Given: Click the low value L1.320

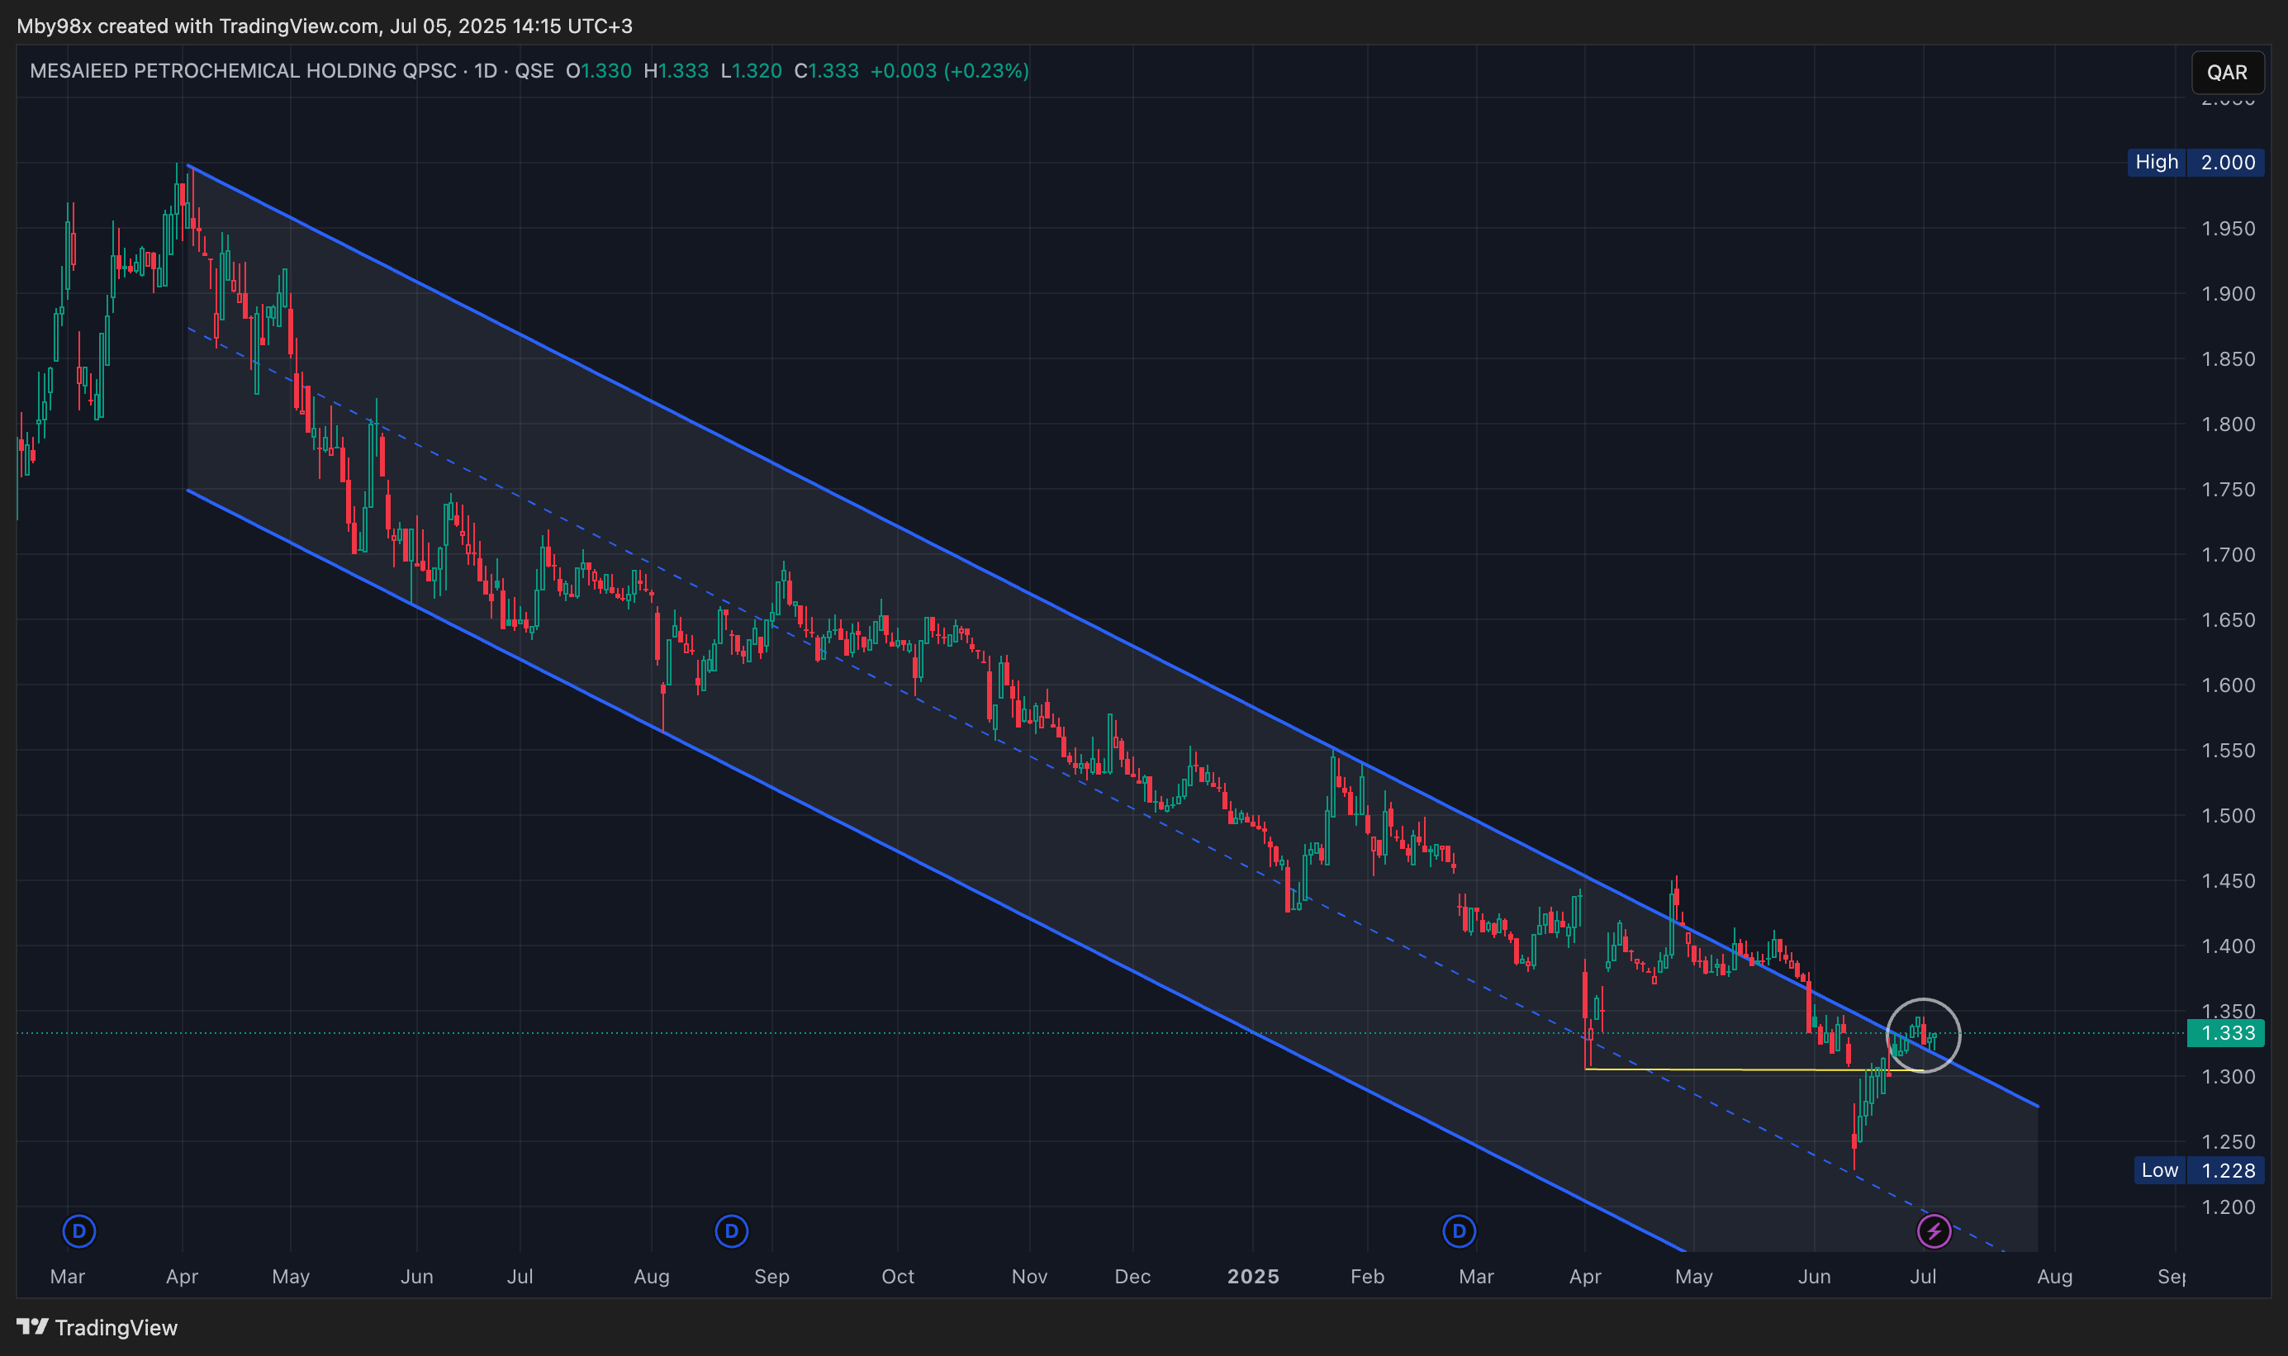Looking at the screenshot, I should (751, 70).
